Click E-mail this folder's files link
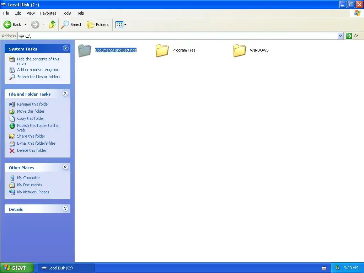The height and width of the screenshot is (273, 364). click(x=36, y=143)
